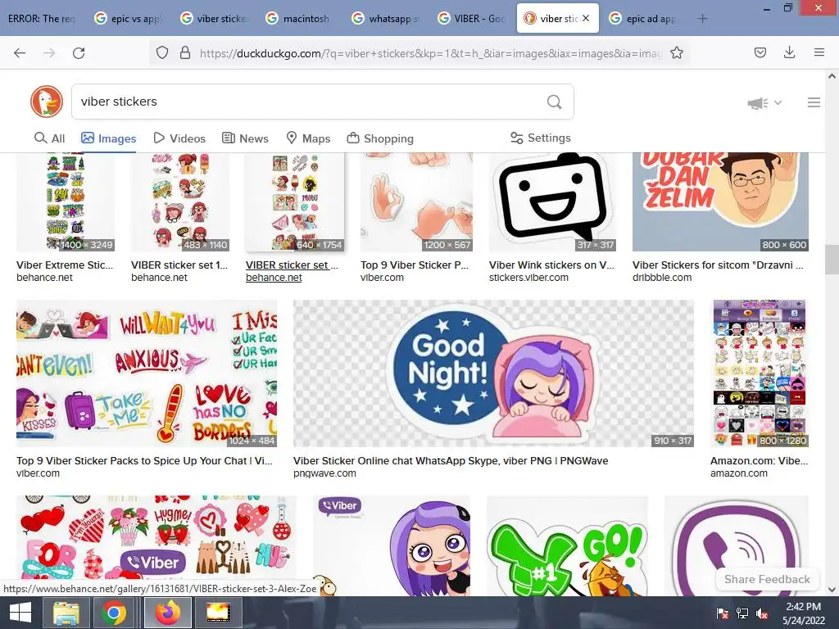Click the dribbble.com source link
839x629 pixels.
(x=662, y=278)
